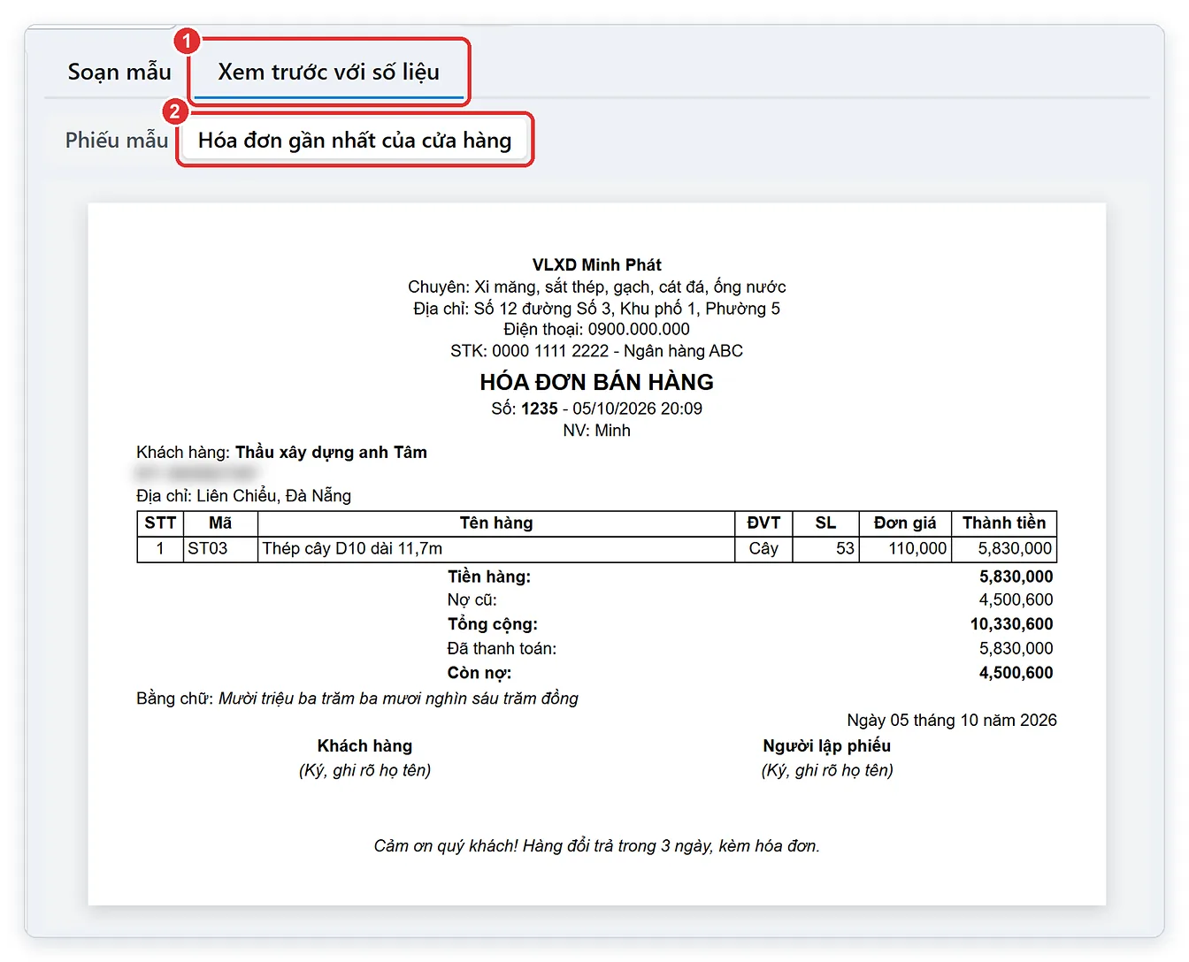Click the "SL" column header
1189x962 pixels.
825,523
